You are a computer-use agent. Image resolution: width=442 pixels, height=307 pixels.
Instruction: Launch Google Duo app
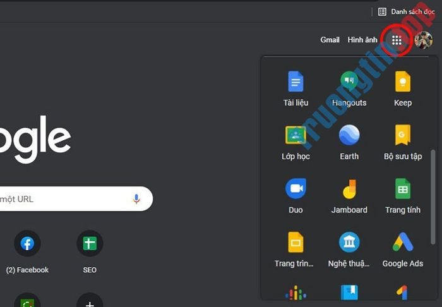click(x=296, y=196)
